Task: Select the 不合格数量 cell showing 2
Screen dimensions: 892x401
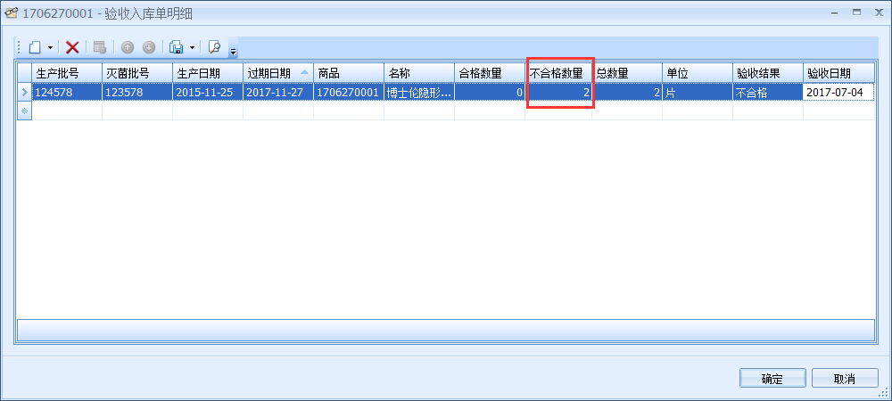Action: pos(558,92)
